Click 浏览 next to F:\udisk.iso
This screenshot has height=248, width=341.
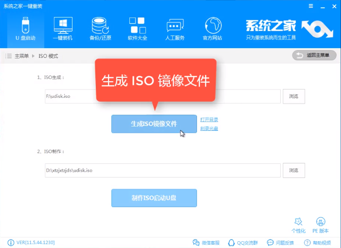tap(293, 96)
